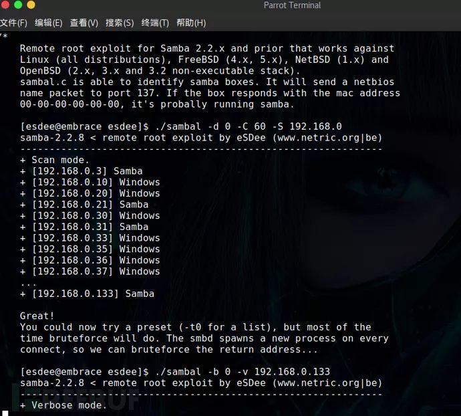Click the line starting 'OpenBSD (2.x, 3.x'
Image resolution: width=461 pixels, height=416 pixels.
[x=160, y=71]
